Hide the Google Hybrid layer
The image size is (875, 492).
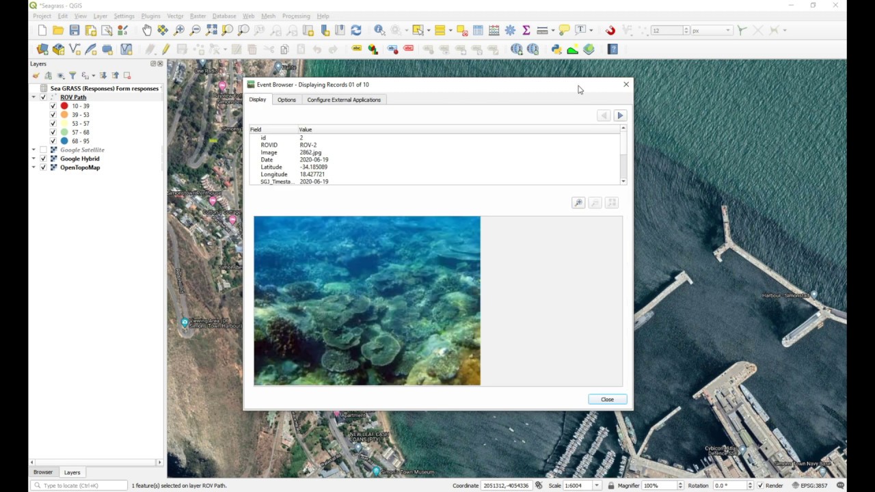tap(43, 159)
